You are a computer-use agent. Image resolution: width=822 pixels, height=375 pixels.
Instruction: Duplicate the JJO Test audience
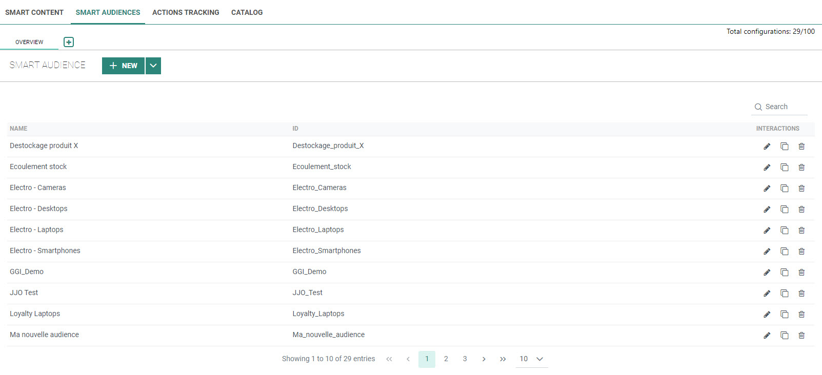pos(784,294)
